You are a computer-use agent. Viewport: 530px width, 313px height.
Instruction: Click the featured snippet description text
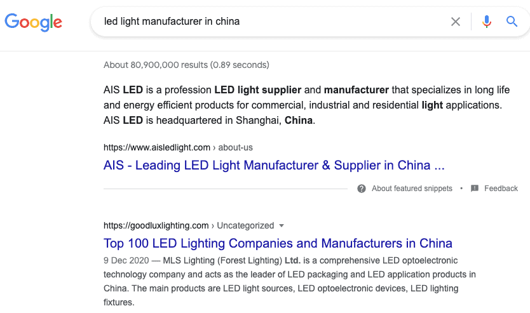pyautogui.click(x=306, y=105)
